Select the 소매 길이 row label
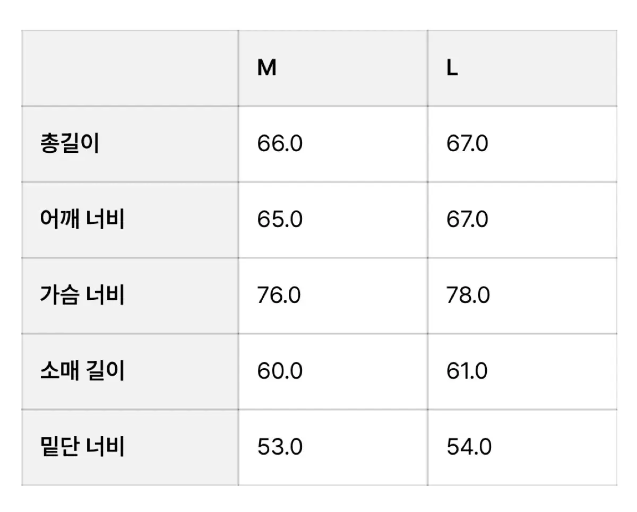637x512 pixels. click(x=82, y=371)
